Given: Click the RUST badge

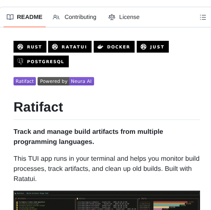Looking at the screenshot, I should 30,47.
